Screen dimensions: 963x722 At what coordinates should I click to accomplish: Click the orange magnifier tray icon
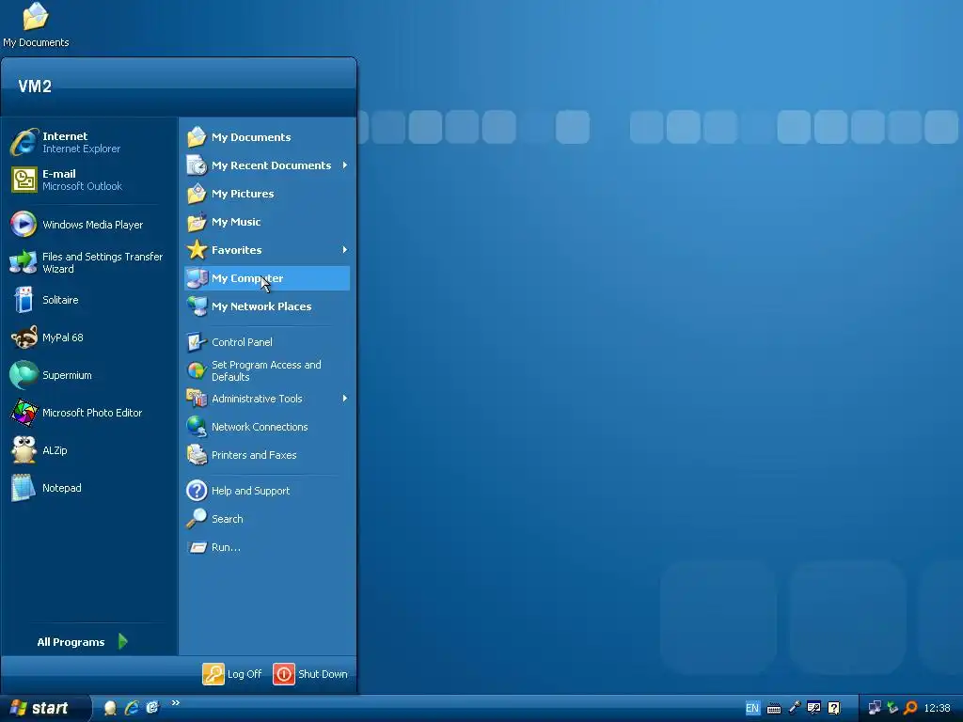click(910, 708)
